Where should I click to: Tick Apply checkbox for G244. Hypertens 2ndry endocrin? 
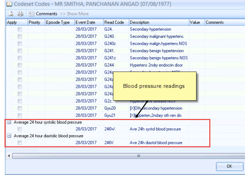click(x=20, y=65)
